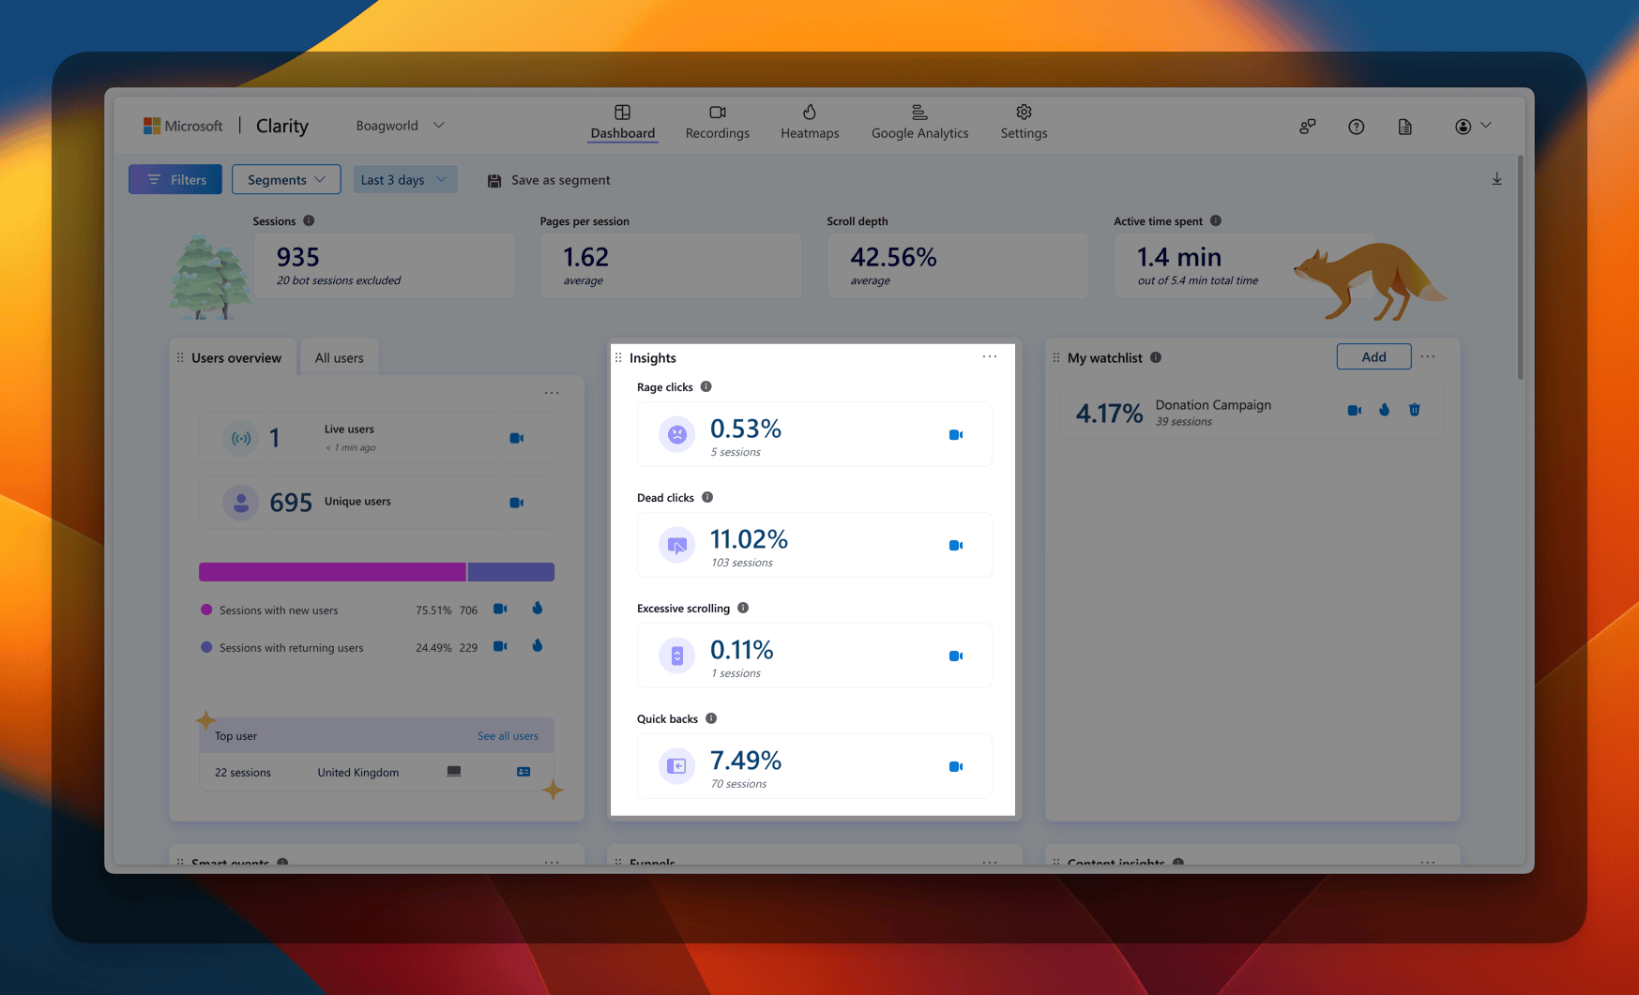The image size is (1639, 995).
Task: Open the Boagworld project dropdown
Action: pyautogui.click(x=399, y=124)
